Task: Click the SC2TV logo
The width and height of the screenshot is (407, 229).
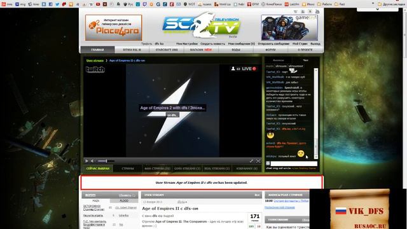Action: [201, 26]
